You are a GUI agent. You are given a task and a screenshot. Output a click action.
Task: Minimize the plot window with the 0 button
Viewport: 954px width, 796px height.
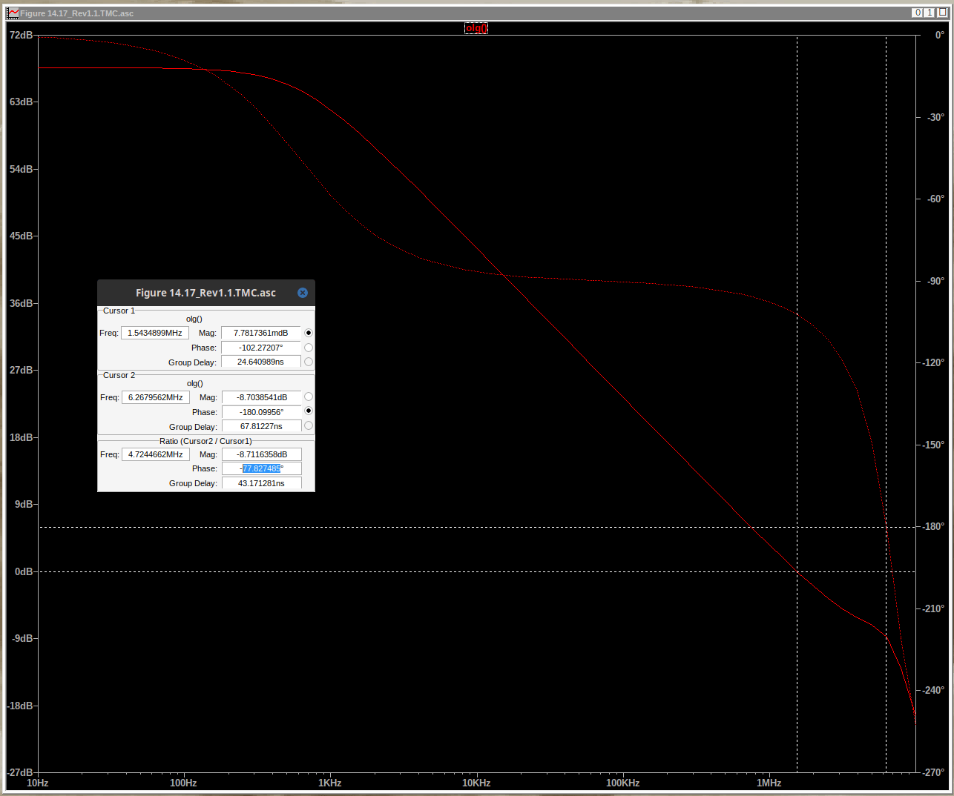pos(918,13)
